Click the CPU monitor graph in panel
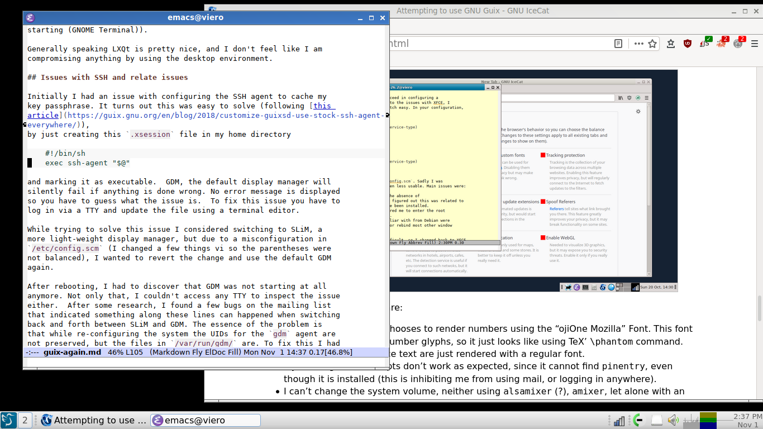Image resolution: width=763 pixels, height=429 pixels. point(690,420)
